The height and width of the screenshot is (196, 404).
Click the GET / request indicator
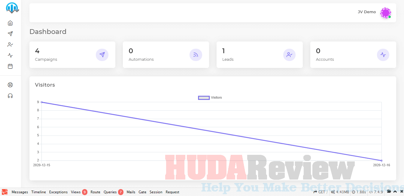click(320, 192)
